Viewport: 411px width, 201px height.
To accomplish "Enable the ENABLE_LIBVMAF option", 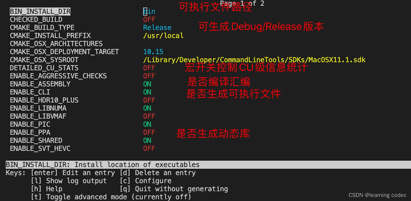I will (x=149, y=116).
